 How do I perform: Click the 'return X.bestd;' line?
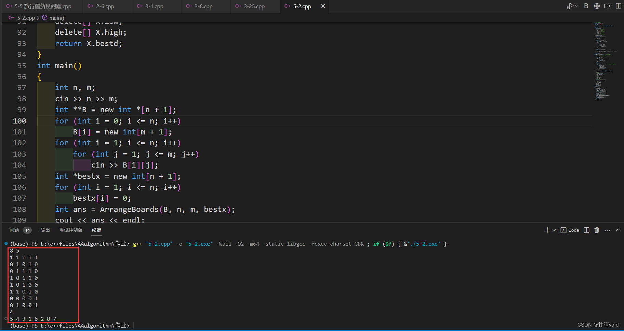[x=89, y=43]
